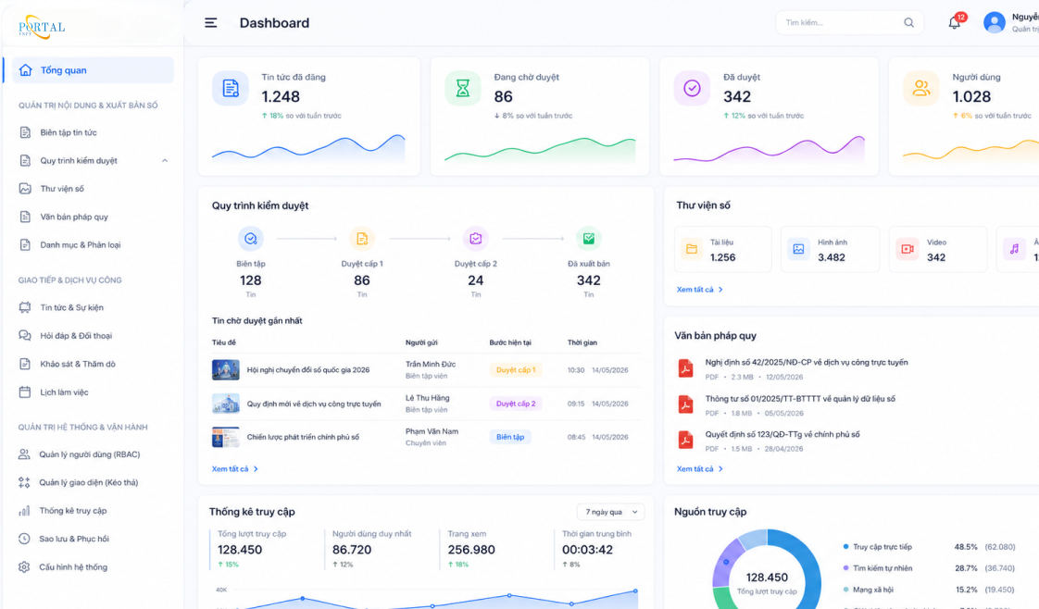Click the PORTAL logo

tap(42, 27)
